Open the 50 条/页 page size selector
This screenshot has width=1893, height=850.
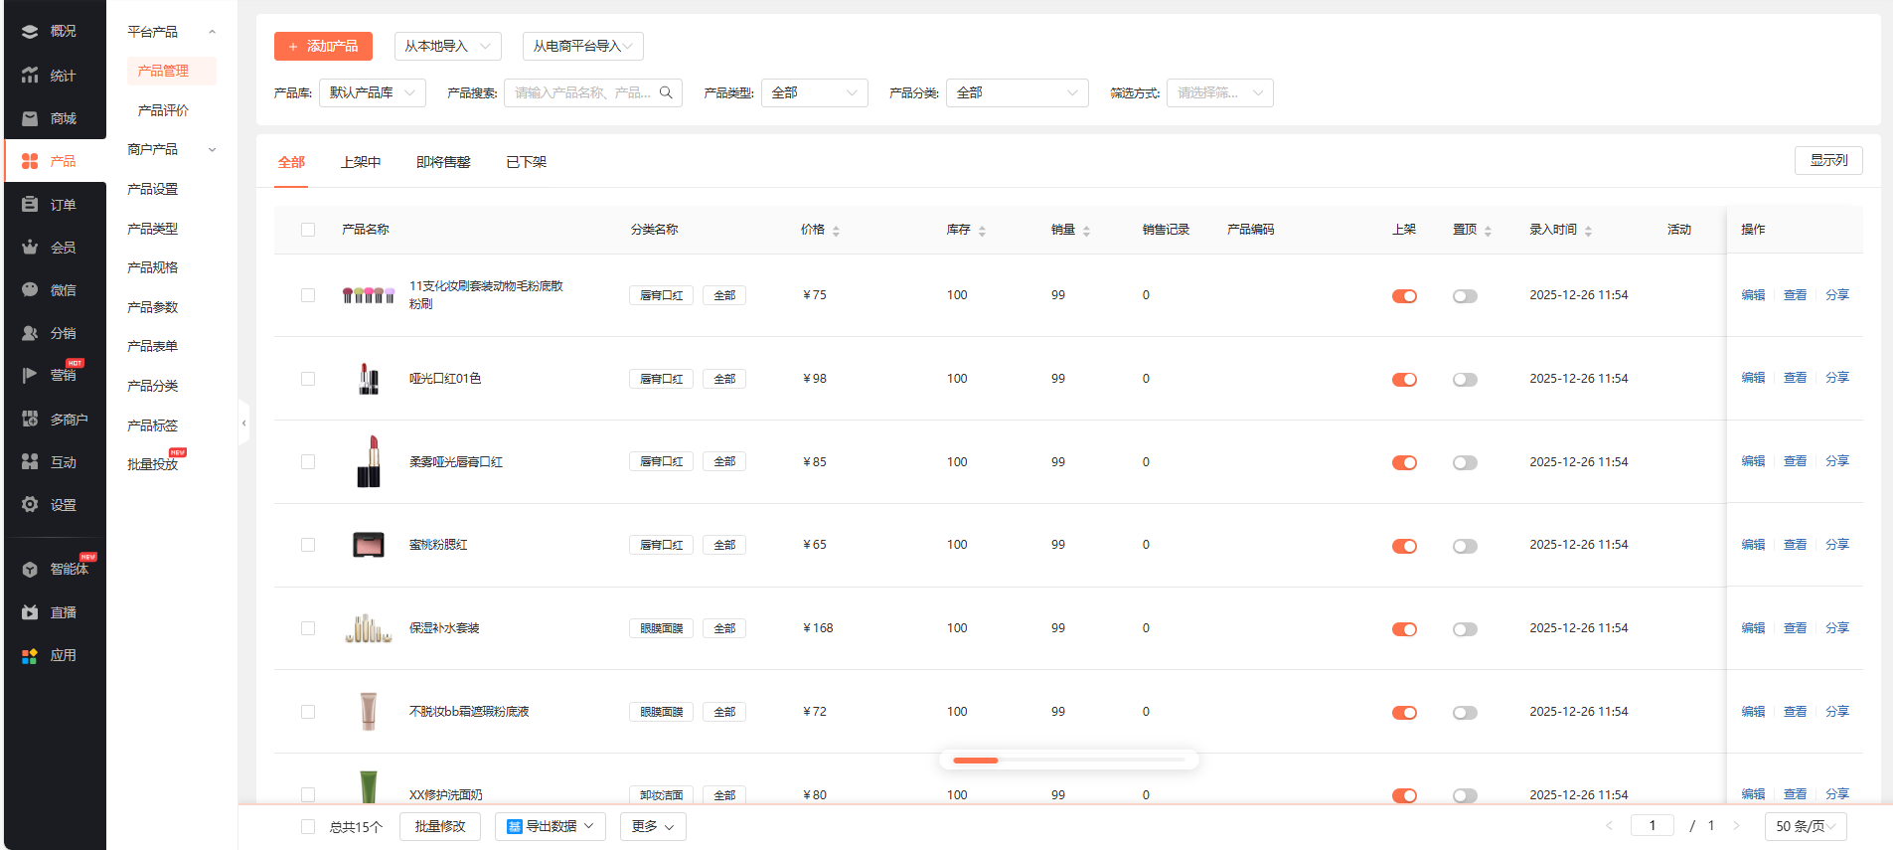tap(1805, 826)
